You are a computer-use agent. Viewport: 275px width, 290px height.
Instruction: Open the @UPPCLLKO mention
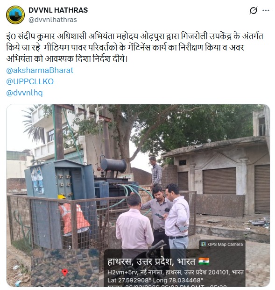[30, 81]
